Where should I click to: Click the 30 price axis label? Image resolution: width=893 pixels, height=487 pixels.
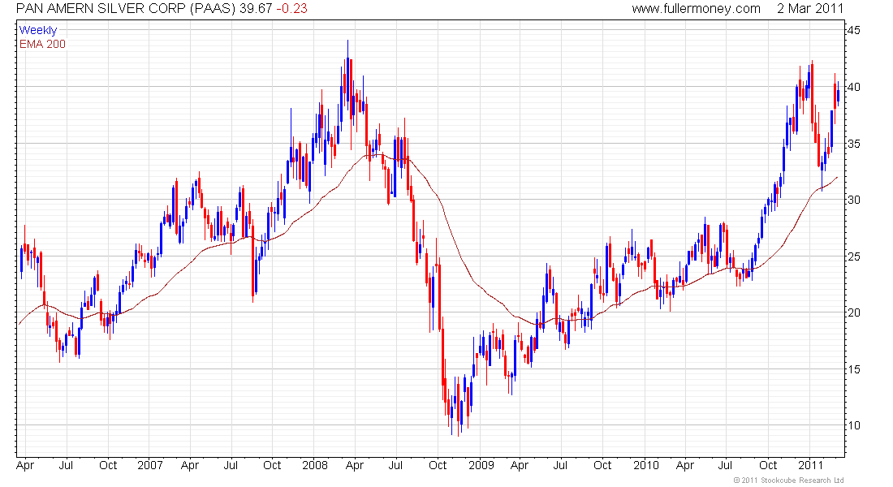point(855,200)
